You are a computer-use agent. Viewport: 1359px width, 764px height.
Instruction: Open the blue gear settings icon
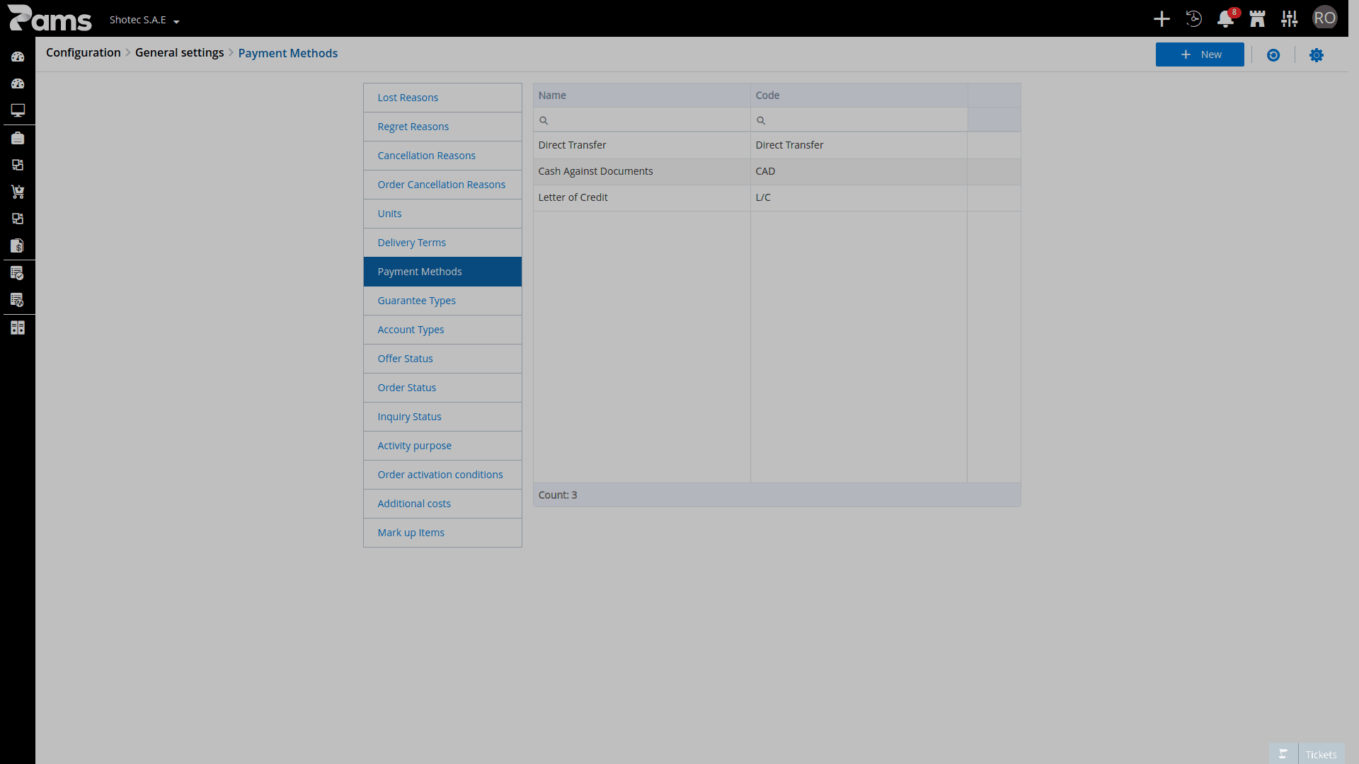(x=1317, y=55)
